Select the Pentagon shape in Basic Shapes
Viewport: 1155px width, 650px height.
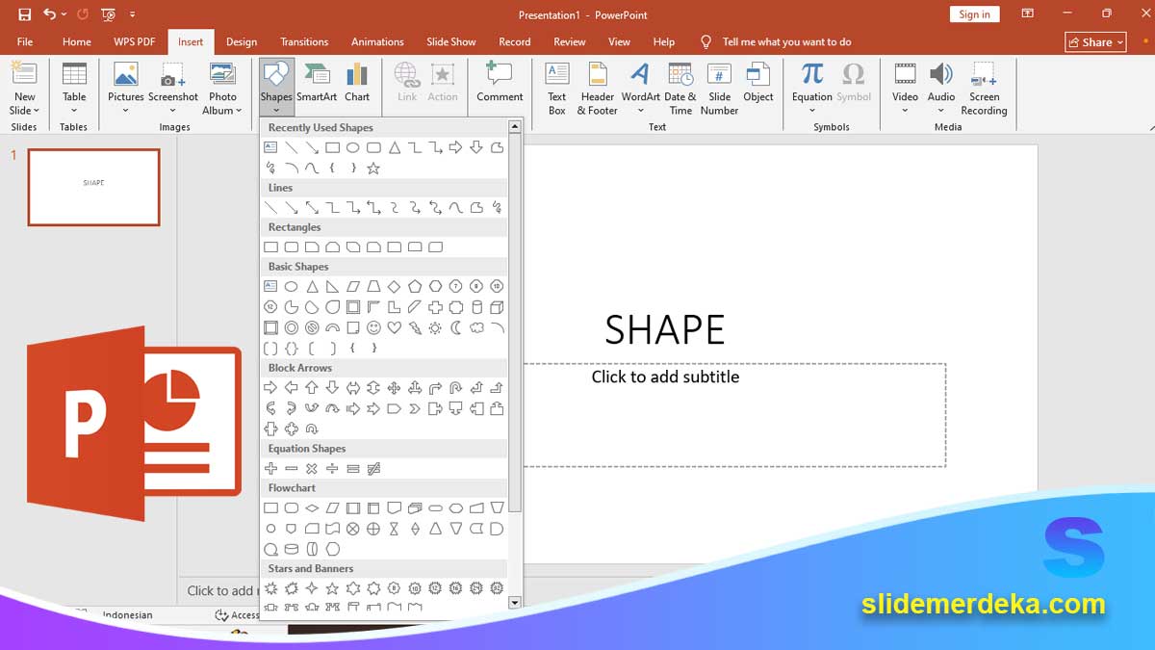point(415,287)
